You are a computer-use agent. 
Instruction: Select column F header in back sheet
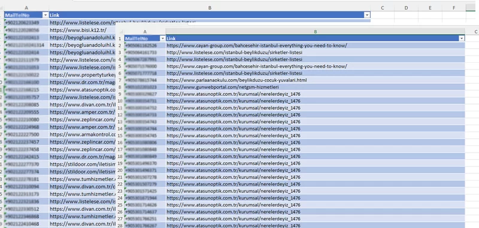tap(454, 8)
